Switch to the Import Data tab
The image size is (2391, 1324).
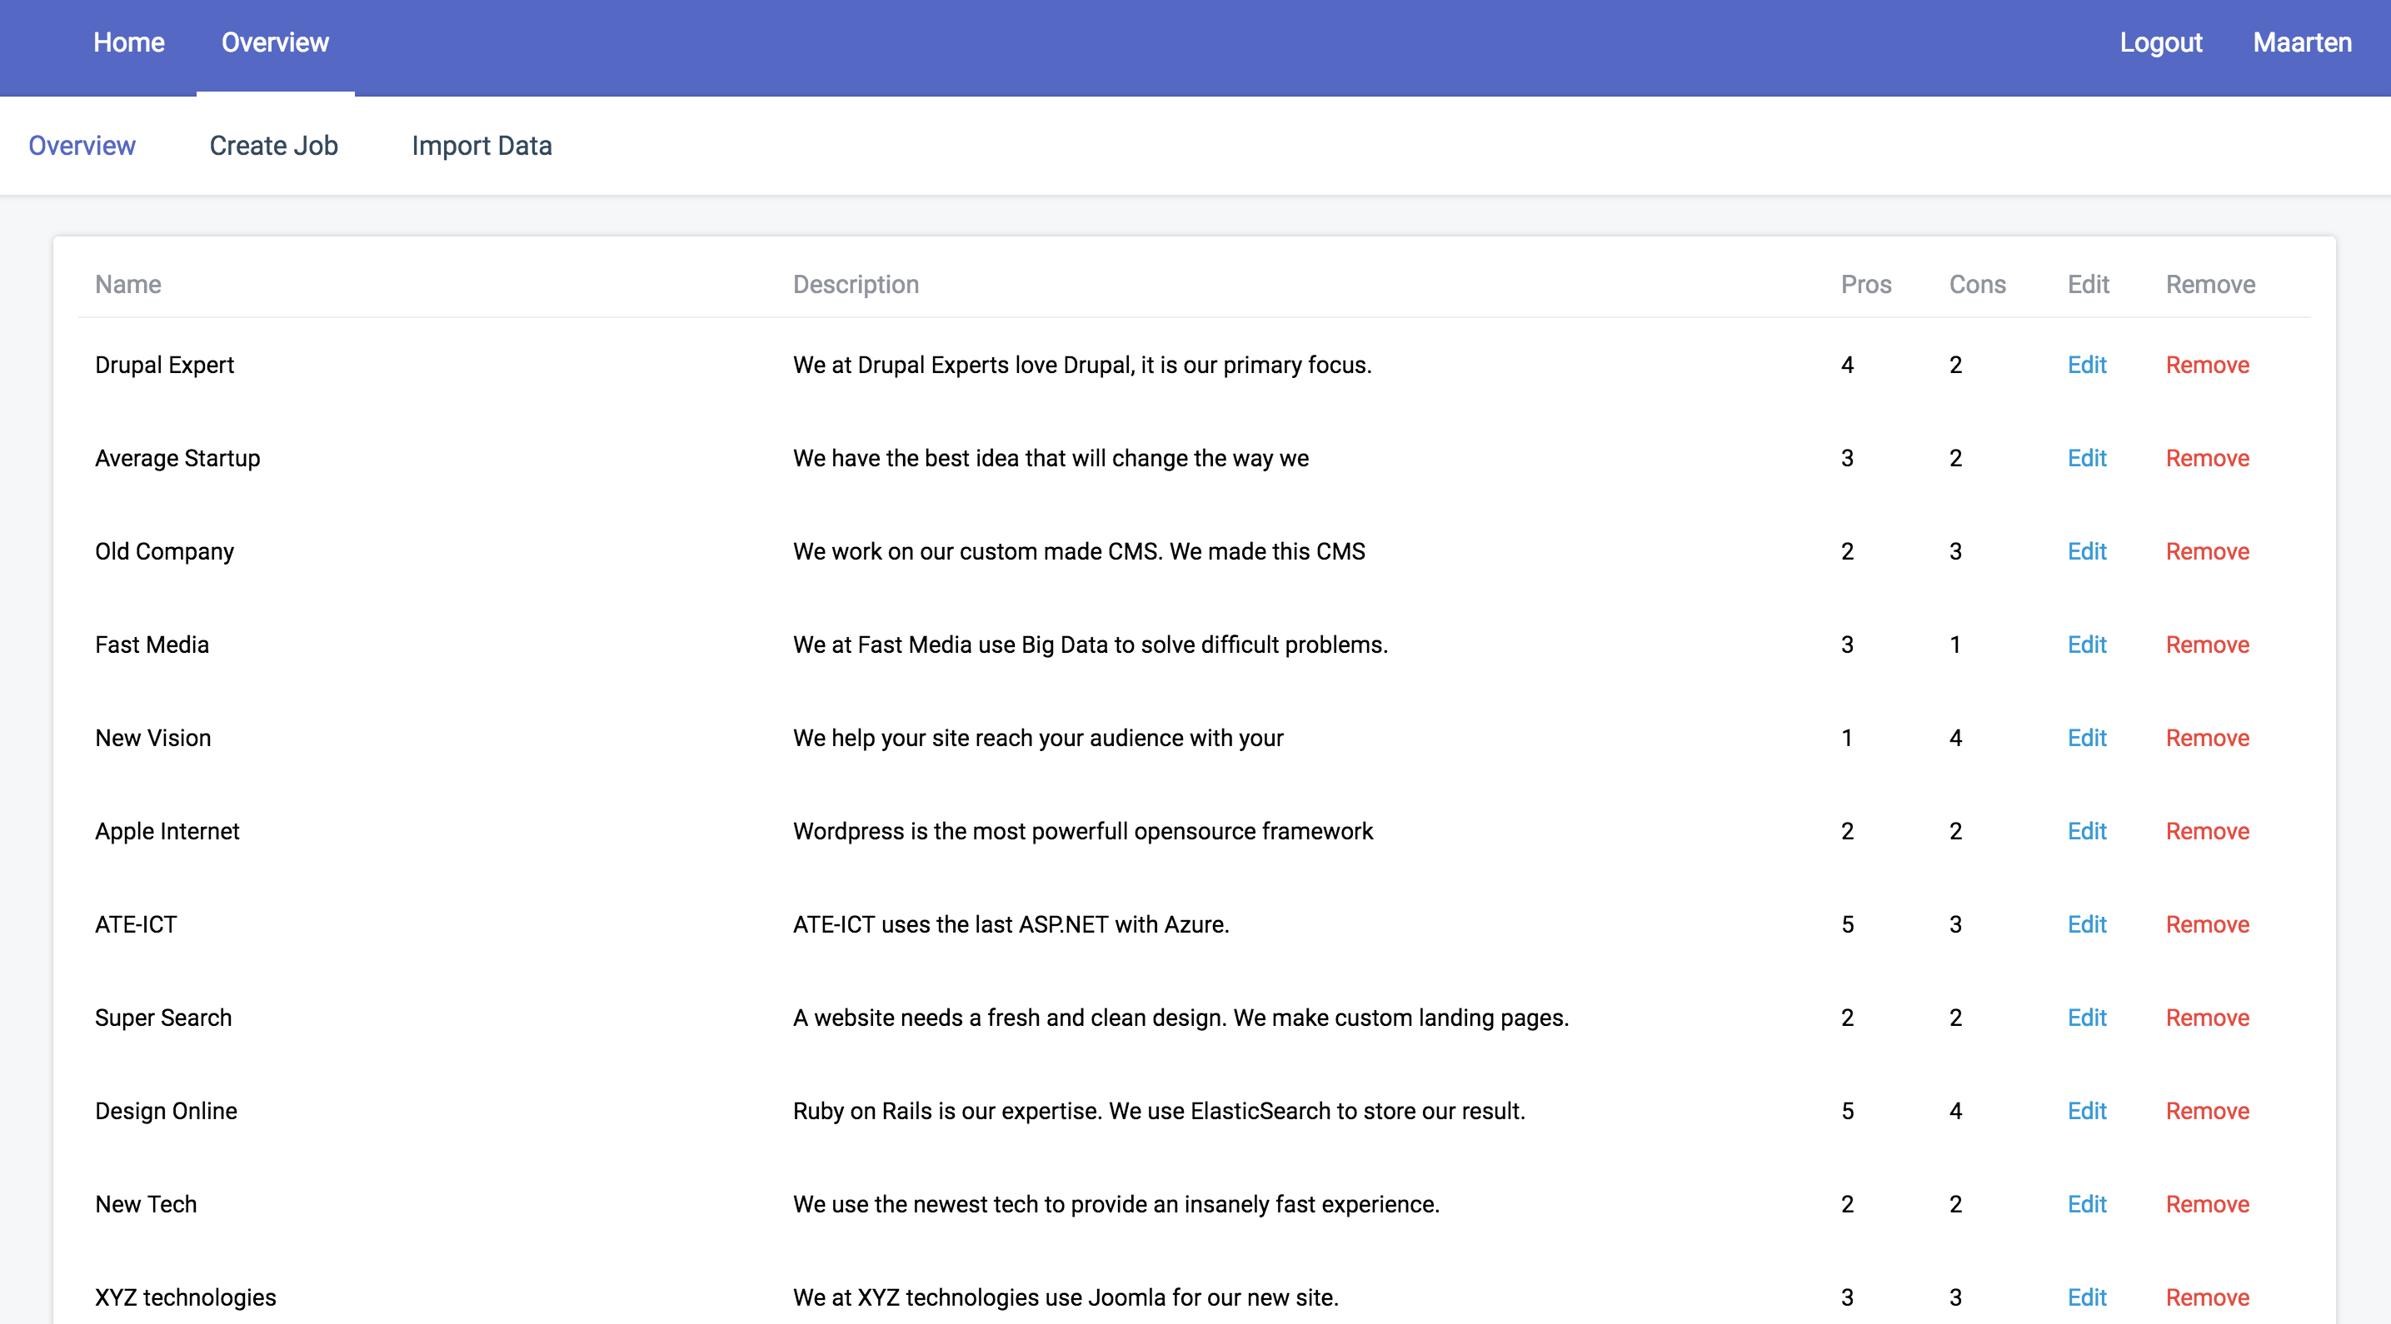coord(481,146)
